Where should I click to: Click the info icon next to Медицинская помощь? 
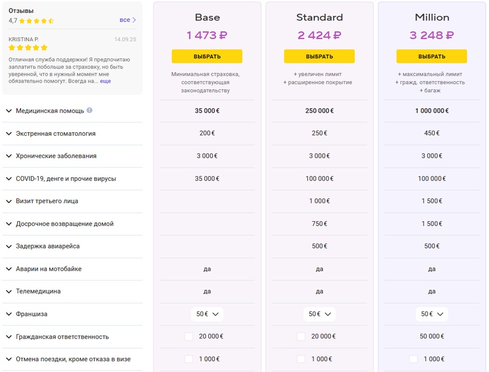(x=89, y=110)
